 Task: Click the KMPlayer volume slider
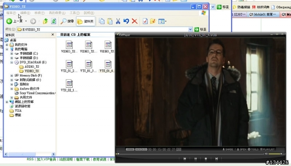pos(275,154)
